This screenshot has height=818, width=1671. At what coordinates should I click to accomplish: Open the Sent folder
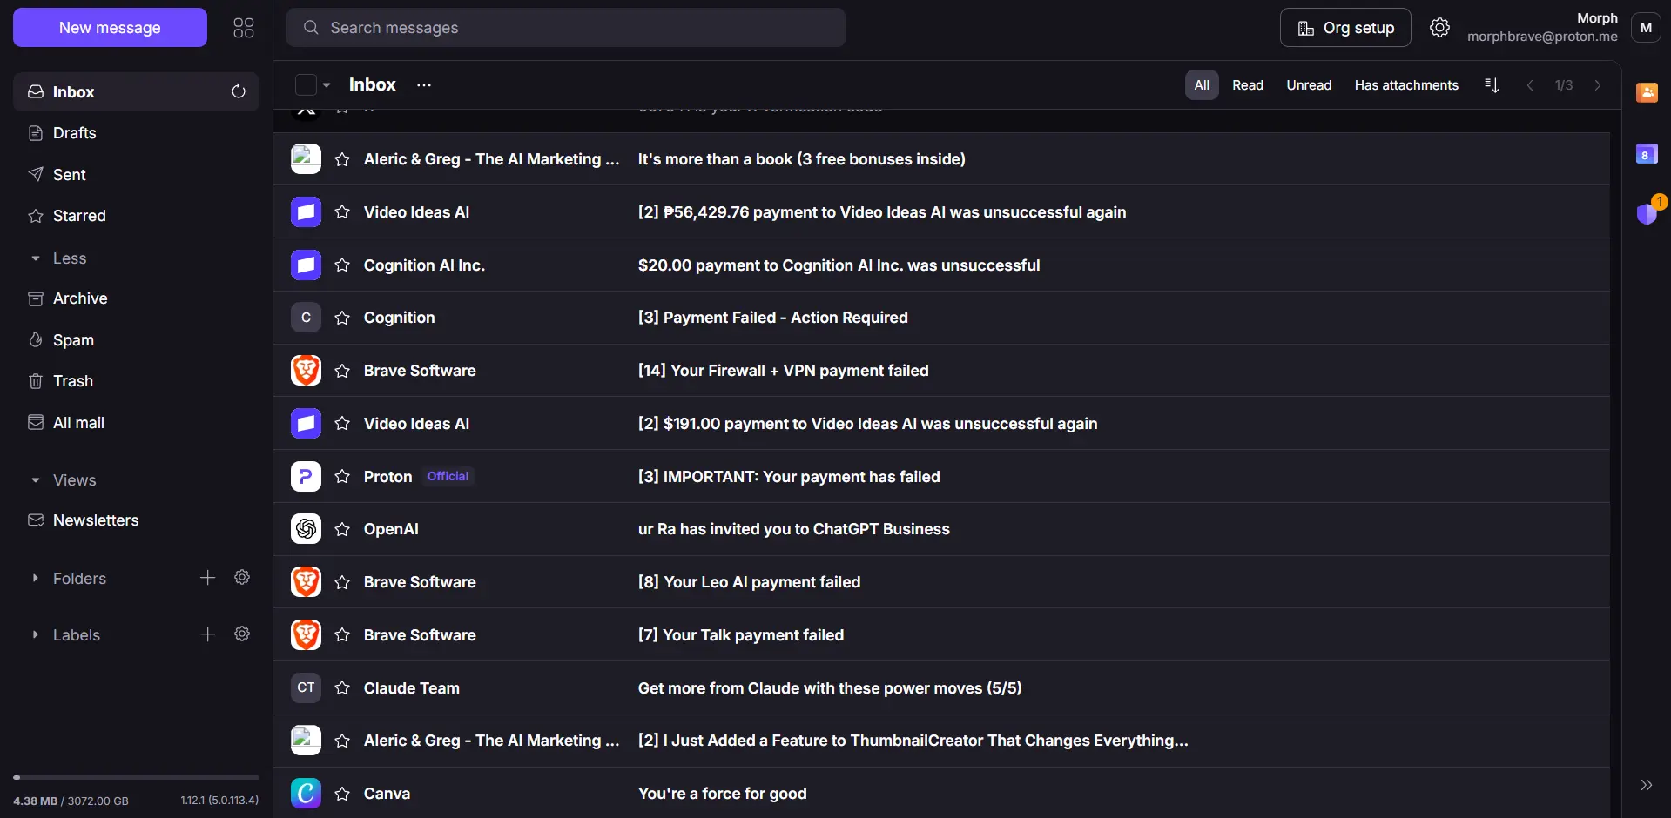coord(136,175)
